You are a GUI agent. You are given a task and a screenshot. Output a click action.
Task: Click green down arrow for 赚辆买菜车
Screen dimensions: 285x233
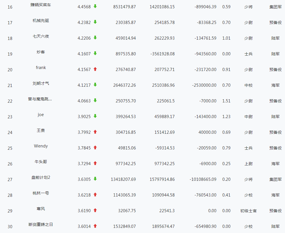[95, 6]
